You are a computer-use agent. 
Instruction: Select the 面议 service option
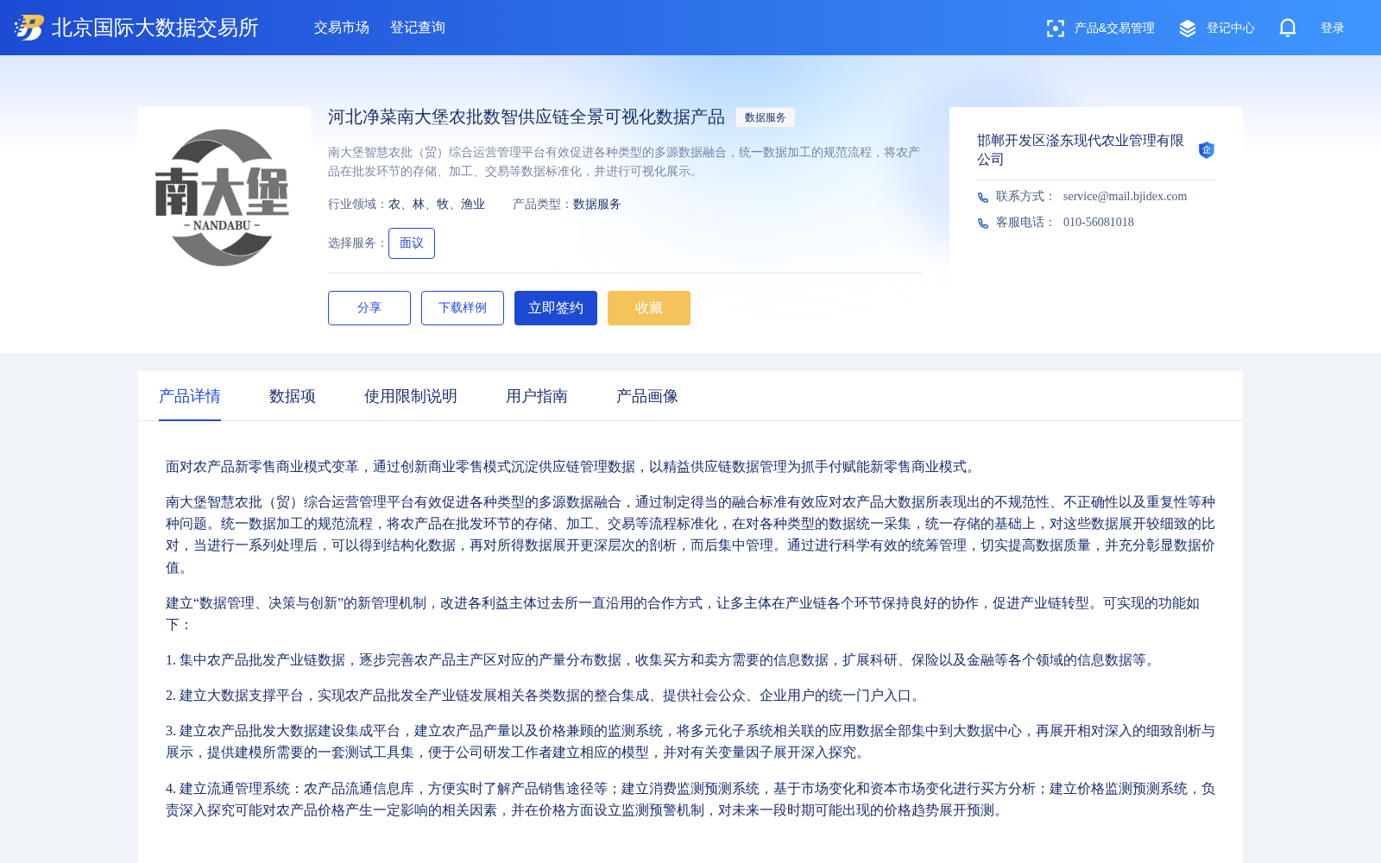coord(412,243)
